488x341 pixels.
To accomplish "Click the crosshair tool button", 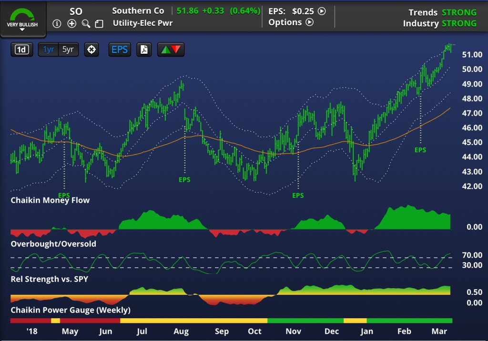I will point(91,49).
